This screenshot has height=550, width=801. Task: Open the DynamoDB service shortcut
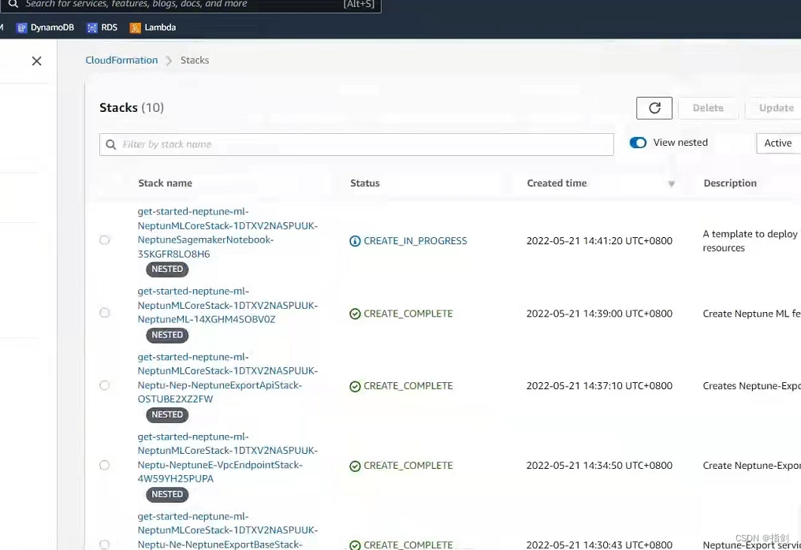tap(46, 28)
